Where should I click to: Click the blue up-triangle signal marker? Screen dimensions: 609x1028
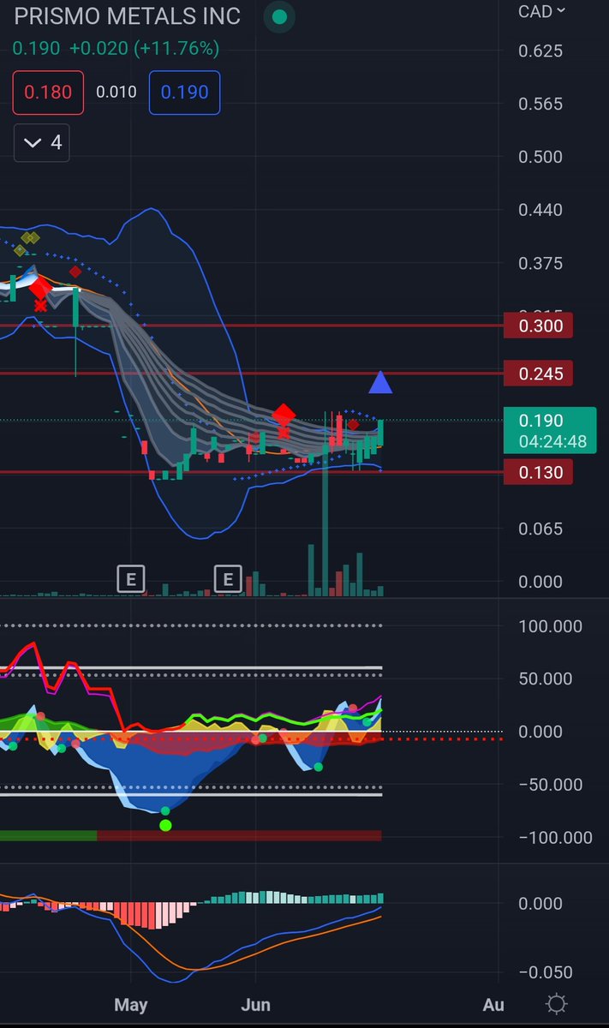pyautogui.click(x=380, y=383)
